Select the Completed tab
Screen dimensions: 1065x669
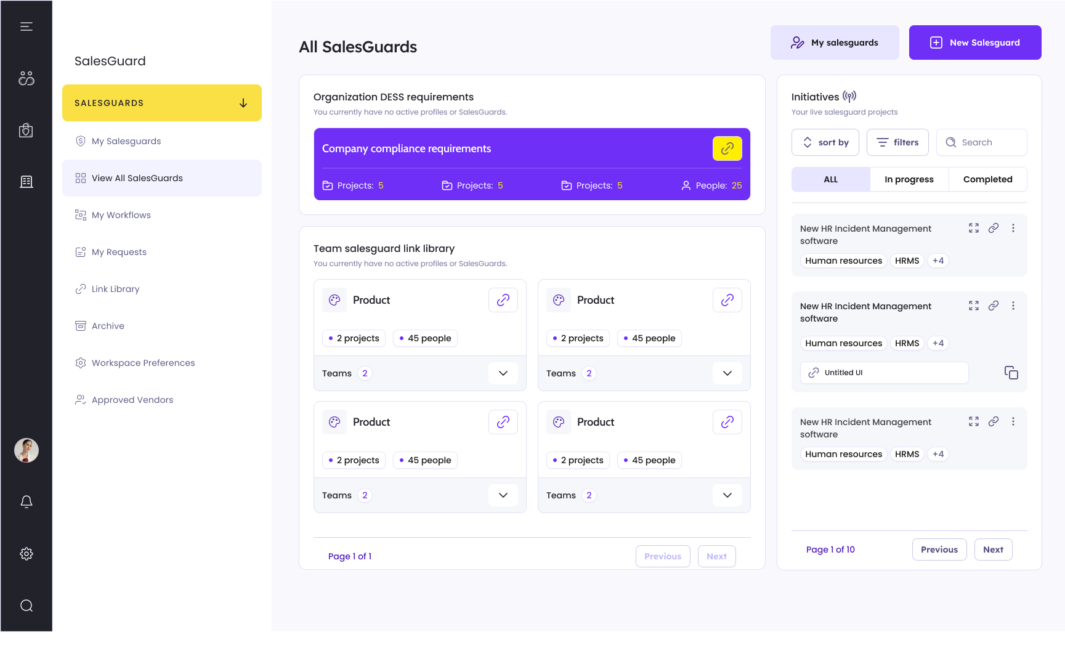pos(987,179)
